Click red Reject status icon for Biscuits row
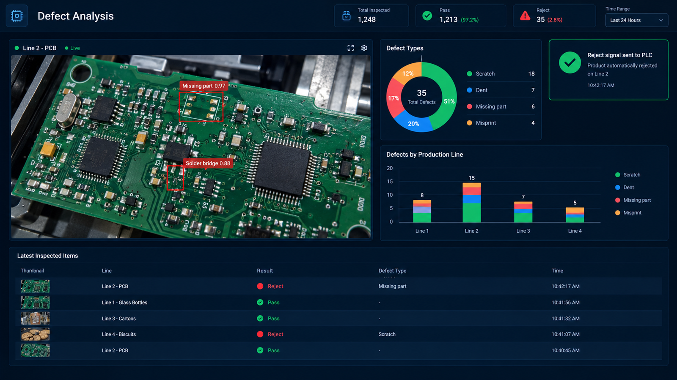Screen dimensions: 677x380 (x=260, y=334)
